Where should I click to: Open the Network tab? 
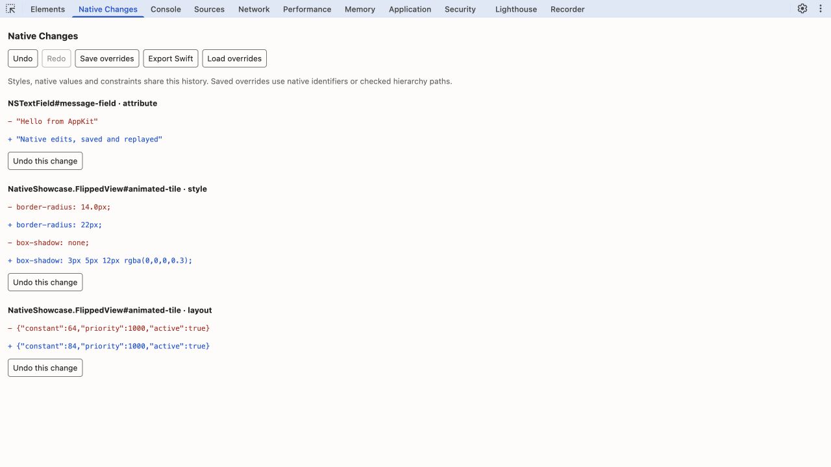pos(254,9)
